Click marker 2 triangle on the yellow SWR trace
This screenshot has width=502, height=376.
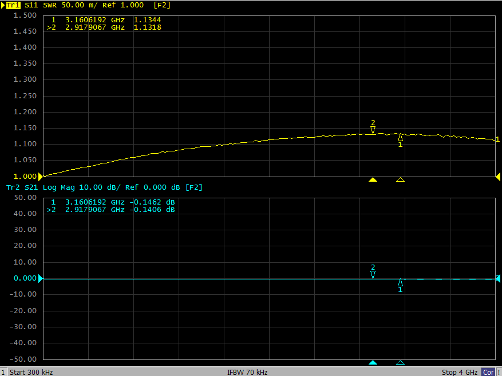pyautogui.click(x=373, y=130)
